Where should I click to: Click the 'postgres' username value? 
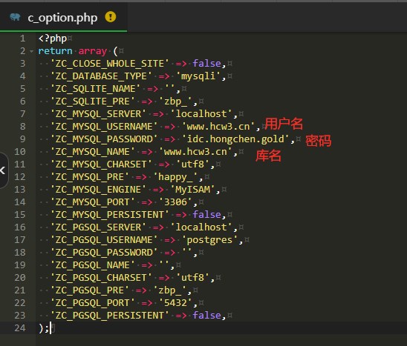point(209,240)
